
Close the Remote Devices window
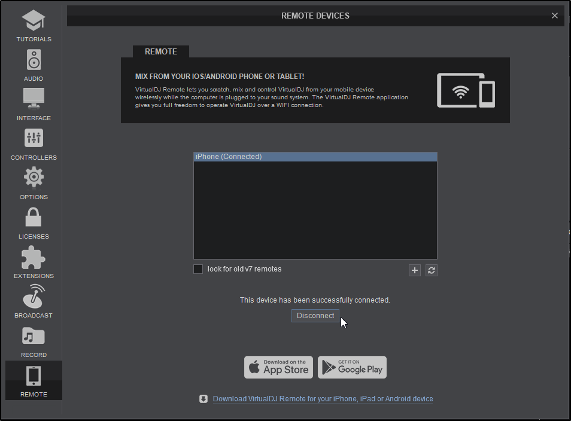pos(555,16)
